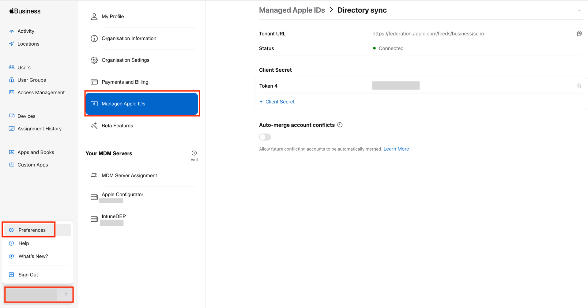Screen dimensions: 588x308
Task: Open Beta Features section
Action: [117, 126]
